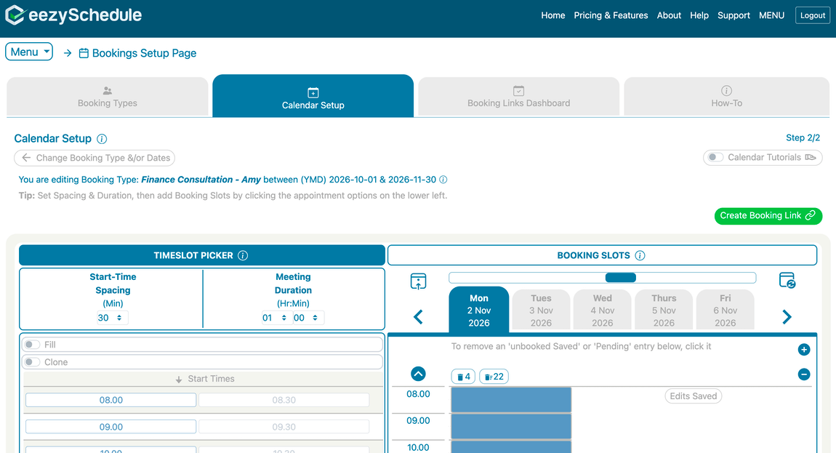Open Pricing & Features in top navigation
This screenshot has width=836, height=453.
pyautogui.click(x=611, y=15)
